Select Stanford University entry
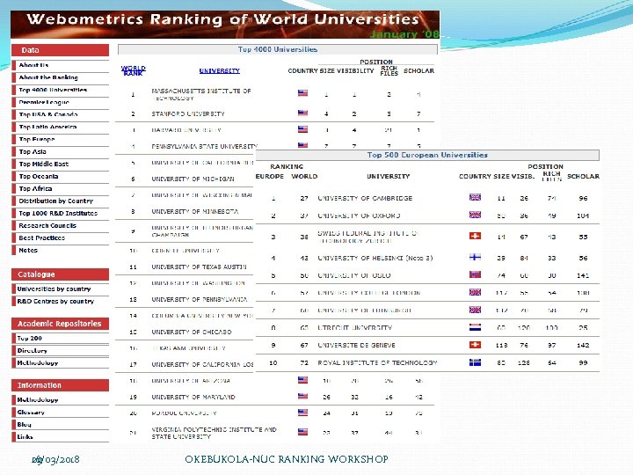Image resolution: width=633 pixels, height=475 pixels. coord(188,113)
